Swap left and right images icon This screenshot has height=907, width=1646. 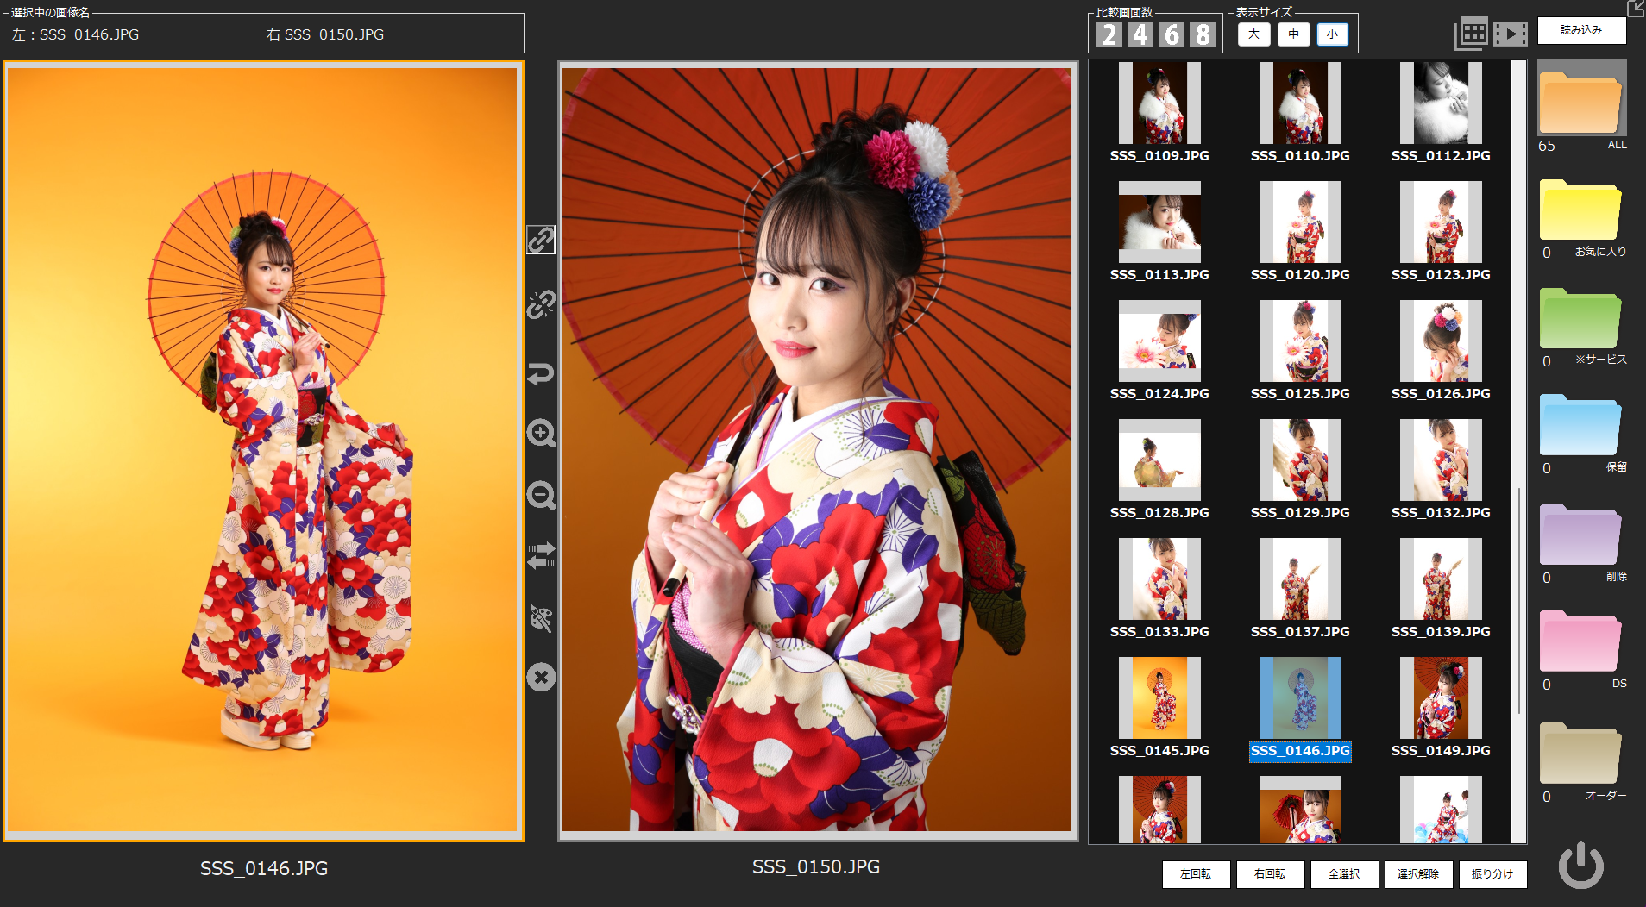tap(541, 555)
